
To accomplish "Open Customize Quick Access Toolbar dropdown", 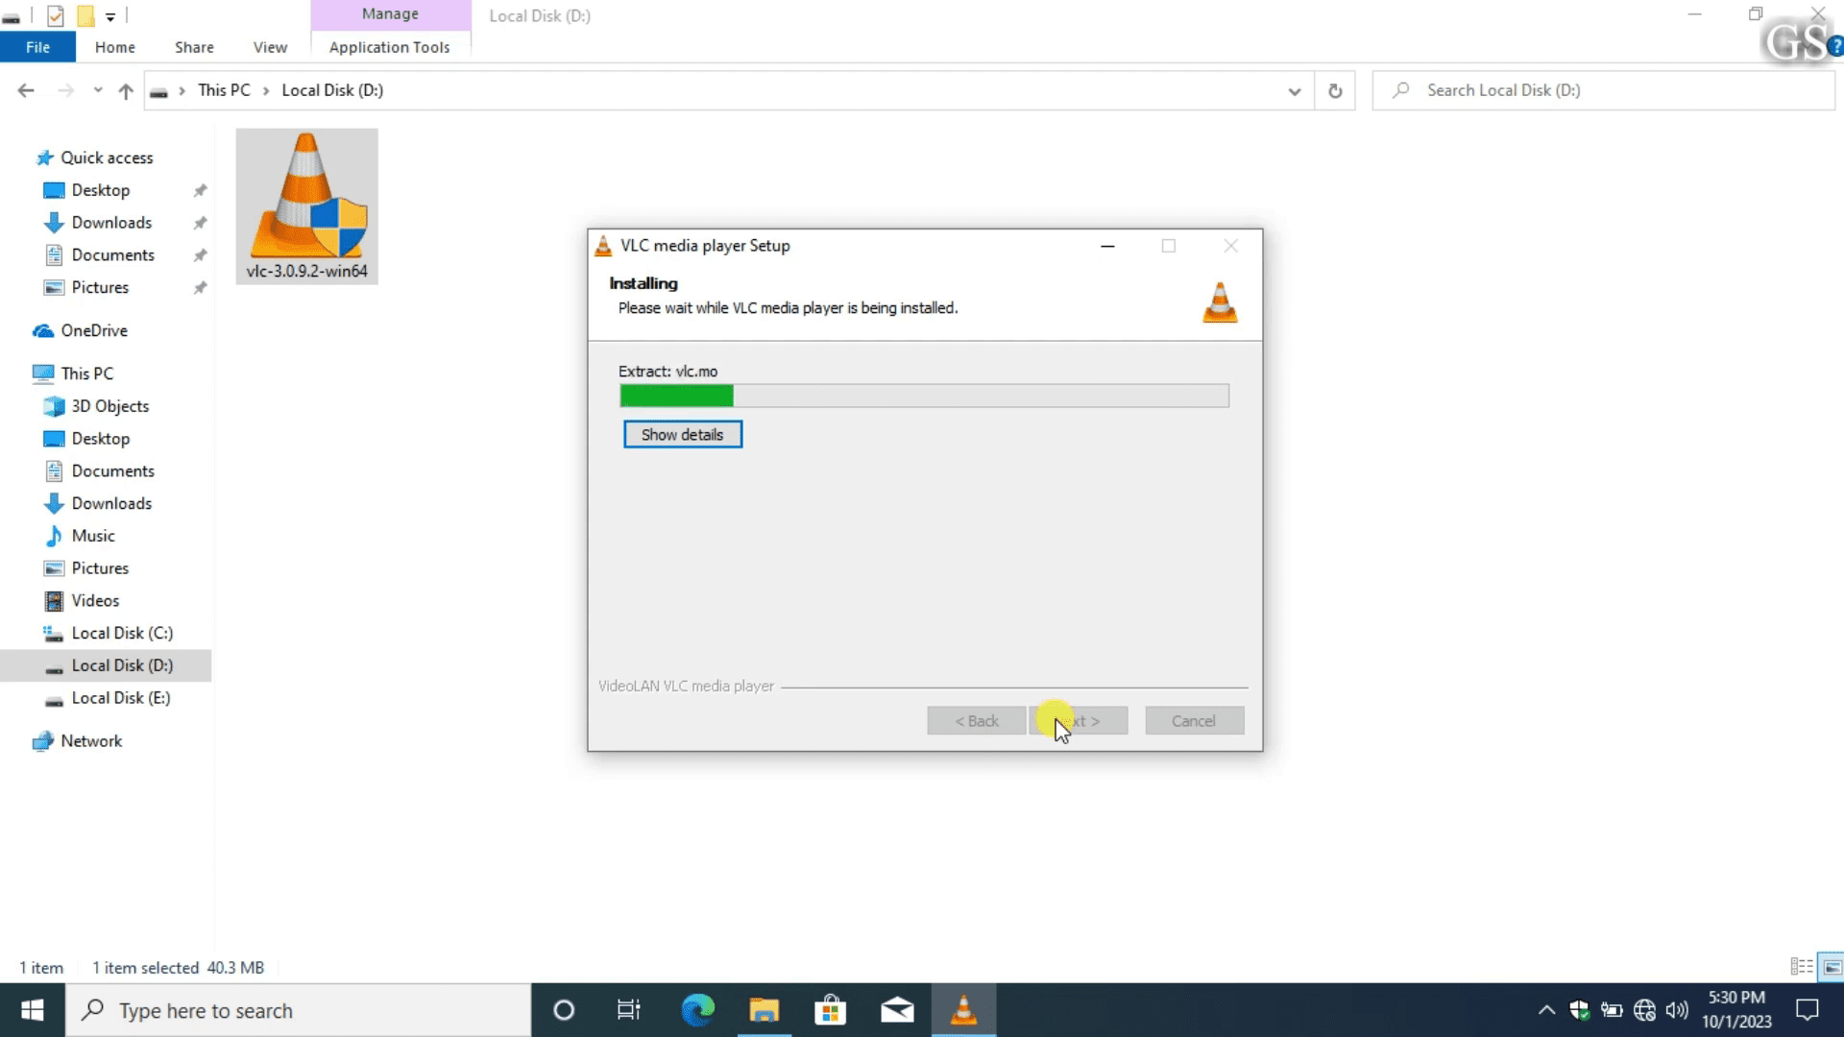I will pyautogui.click(x=110, y=16).
